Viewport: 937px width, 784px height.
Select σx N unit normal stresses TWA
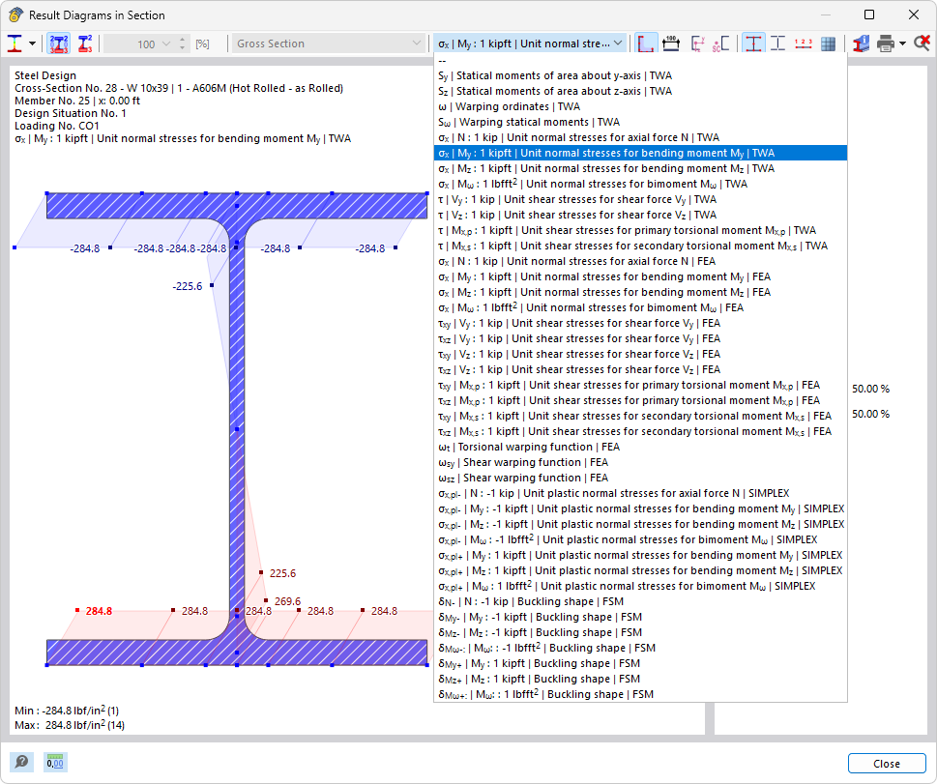tap(640, 138)
